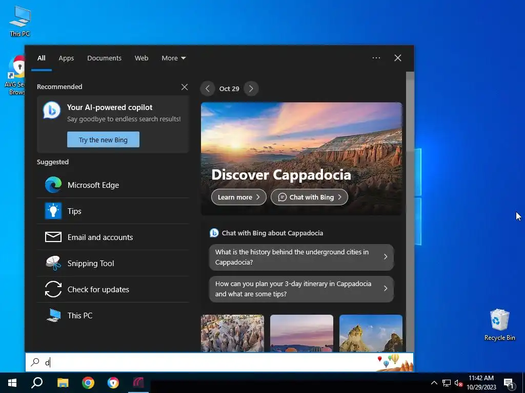Image resolution: width=525 pixels, height=393 pixels.
Task: Open Check for updates
Action: tap(113, 289)
